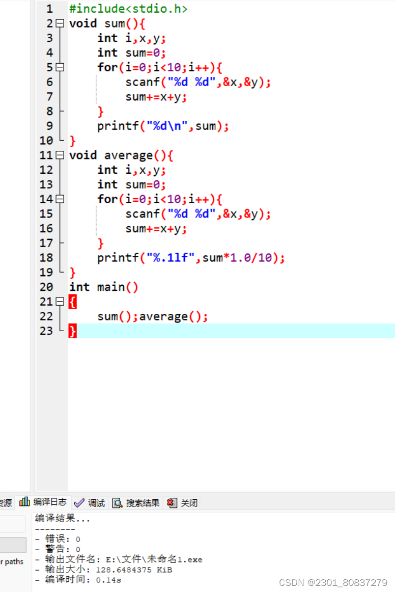Image resolution: width=395 pixels, height=592 pixels.
Task: Click the highlighted closing brace on line 23
Action: 72,331
